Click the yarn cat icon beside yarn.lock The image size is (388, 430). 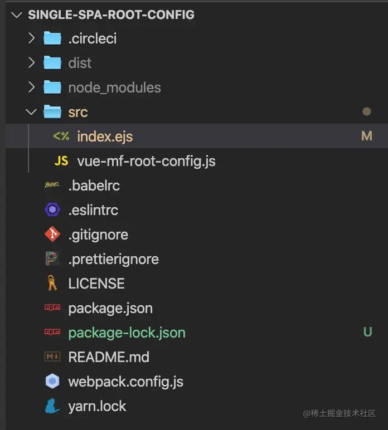click(x=52, y=406)
